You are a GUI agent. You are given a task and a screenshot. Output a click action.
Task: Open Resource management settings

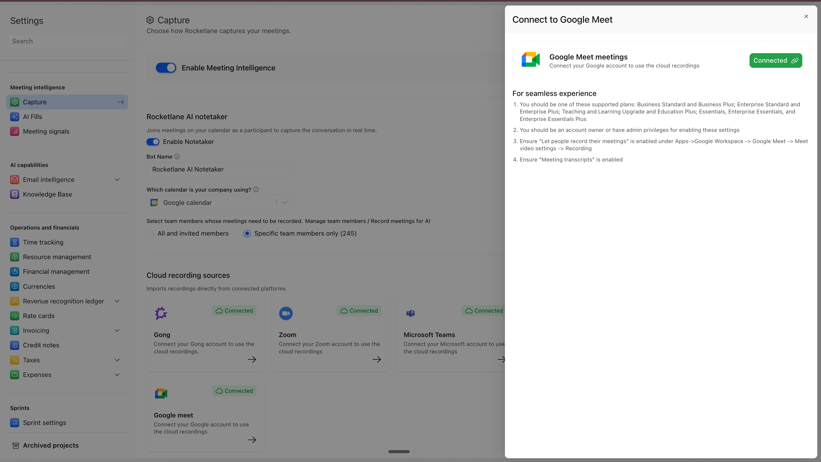click(67, 257)
